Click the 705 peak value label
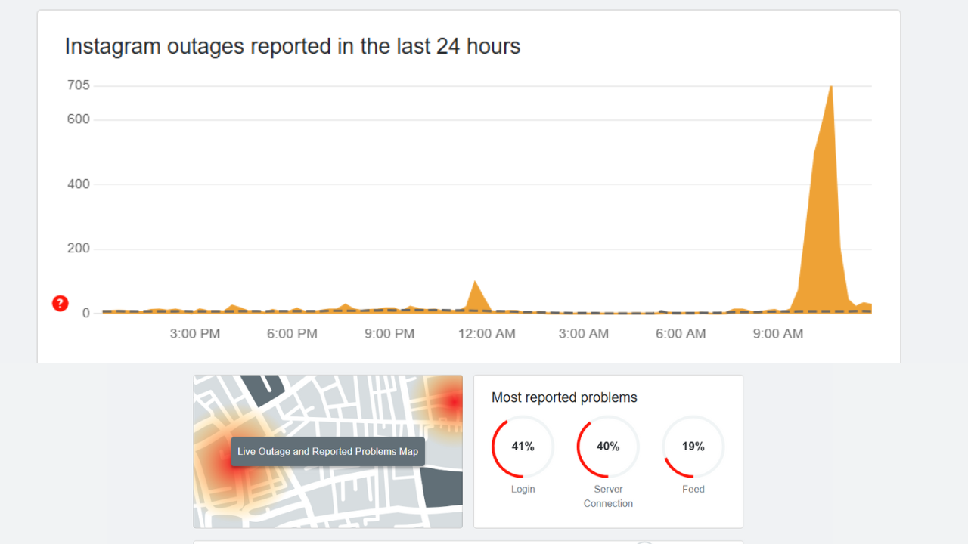Viewport: 968px width, 544px height. point(78,85)
